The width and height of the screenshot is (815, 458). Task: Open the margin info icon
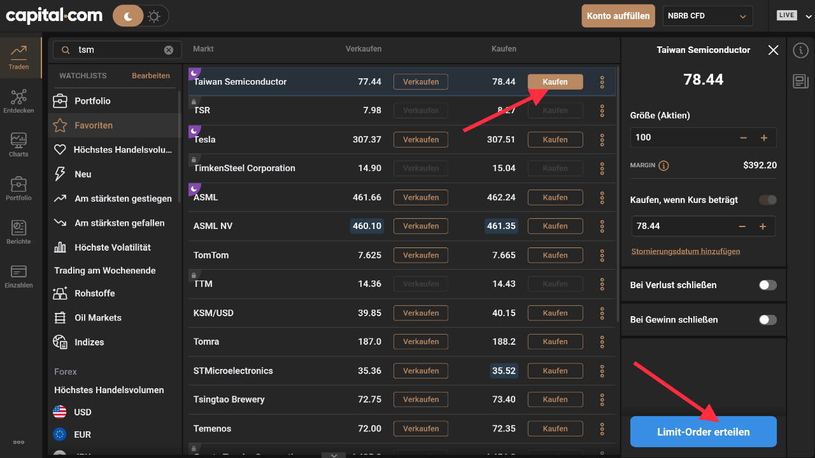coord(663,165)
